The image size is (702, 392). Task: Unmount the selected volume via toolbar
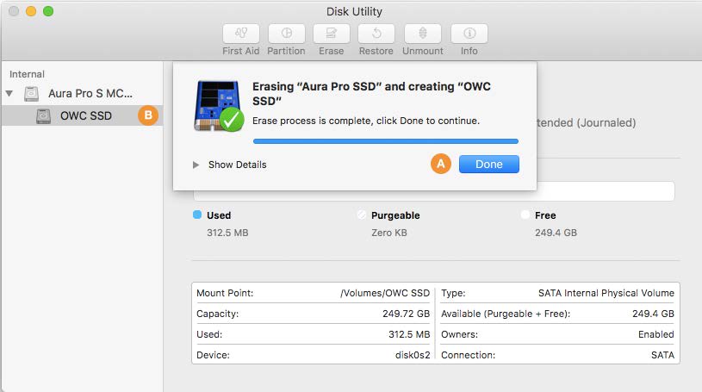(x=423, y=34)
